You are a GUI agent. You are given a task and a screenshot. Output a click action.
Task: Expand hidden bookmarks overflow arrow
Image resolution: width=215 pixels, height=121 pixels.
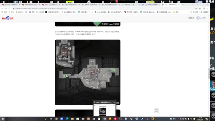[x=188, y=12]
